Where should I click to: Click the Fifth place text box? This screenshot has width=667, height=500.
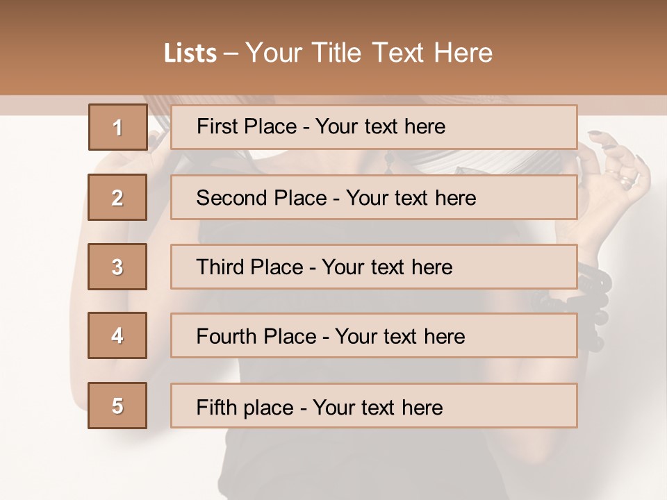pos(374,406)
